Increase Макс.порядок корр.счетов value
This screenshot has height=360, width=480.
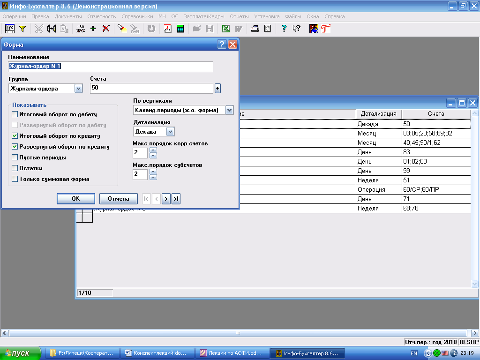(x=153, y=150)
